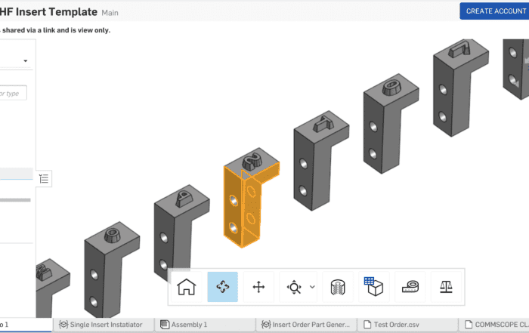Viewport: 529px width, 333px height.
Task: Click the Main branch label
Action: [x=110, y=13]
